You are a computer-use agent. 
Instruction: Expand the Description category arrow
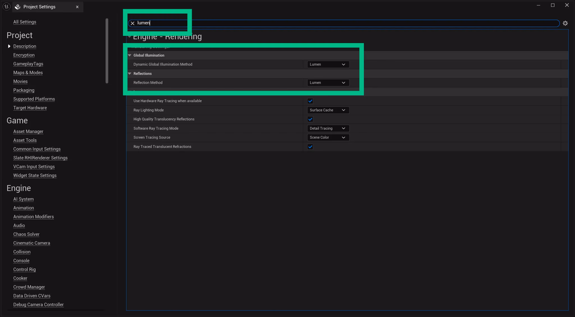coord(9,46)
